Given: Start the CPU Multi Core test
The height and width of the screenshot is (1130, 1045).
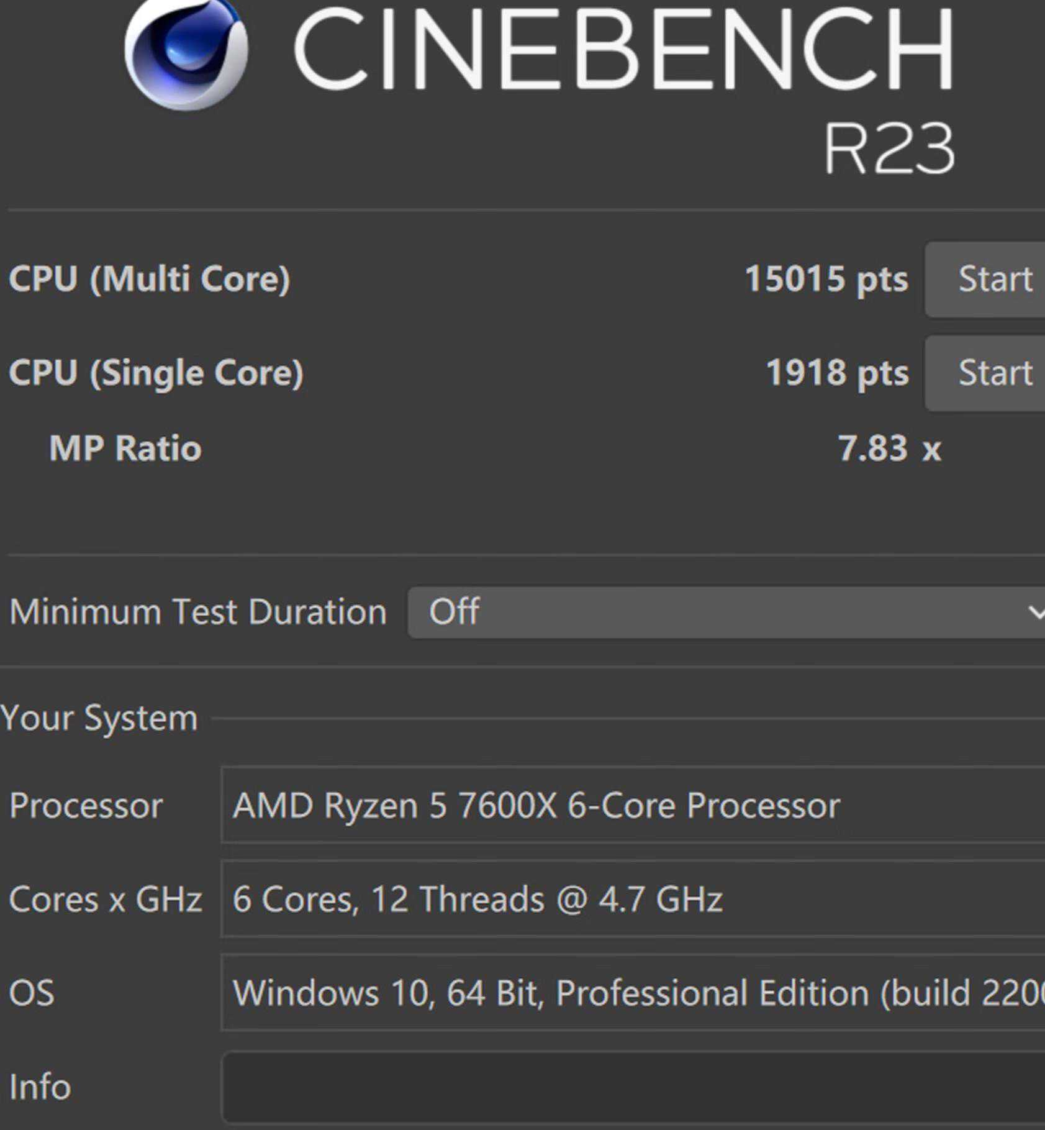Looking at the screenshot, I should coord(994,279).
